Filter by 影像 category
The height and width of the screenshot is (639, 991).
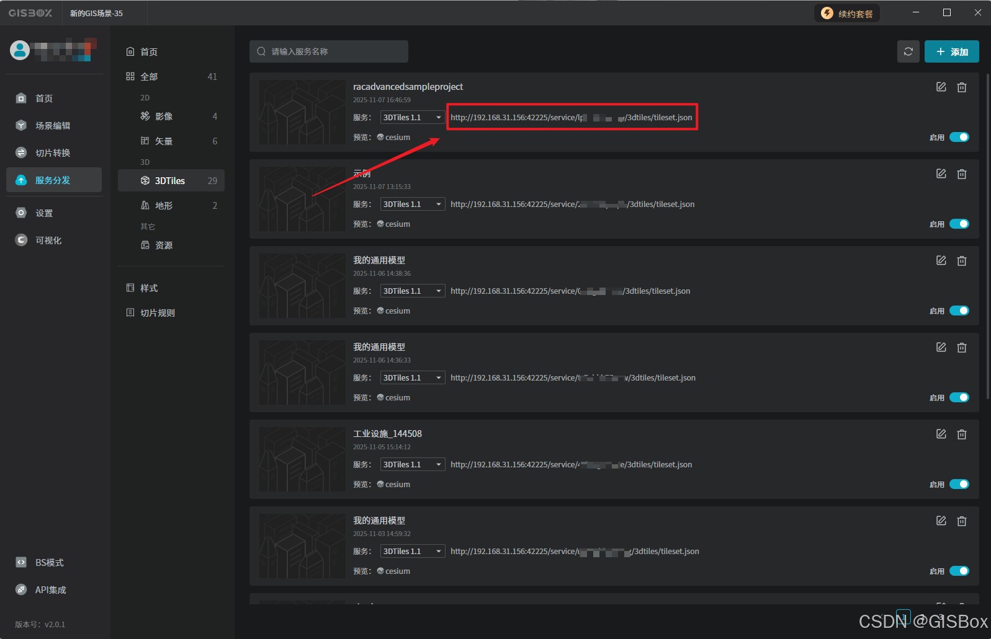171,116
